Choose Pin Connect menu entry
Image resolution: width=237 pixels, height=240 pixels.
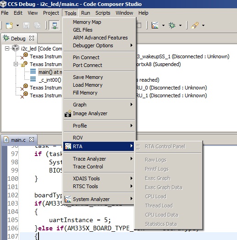point(99,57)
